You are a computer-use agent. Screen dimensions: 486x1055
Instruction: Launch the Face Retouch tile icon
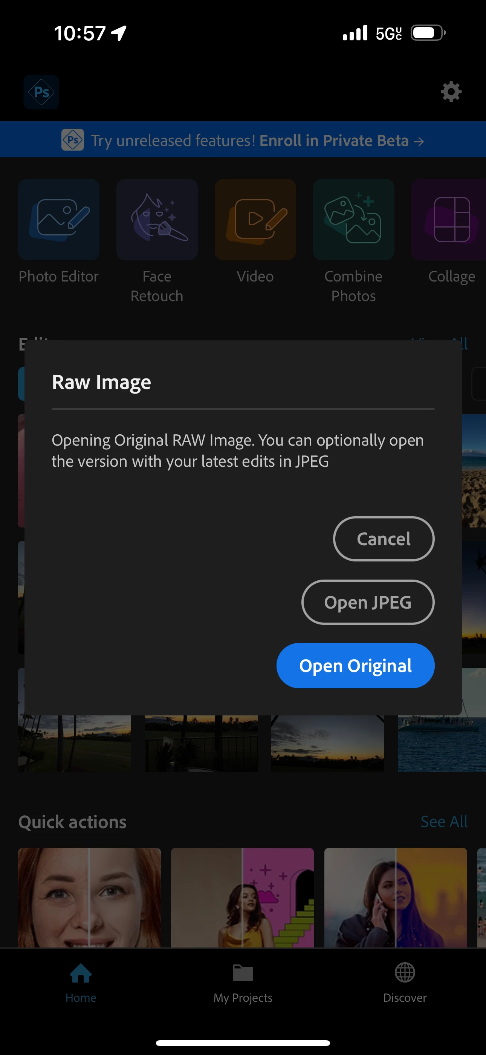tap(157, 220)
